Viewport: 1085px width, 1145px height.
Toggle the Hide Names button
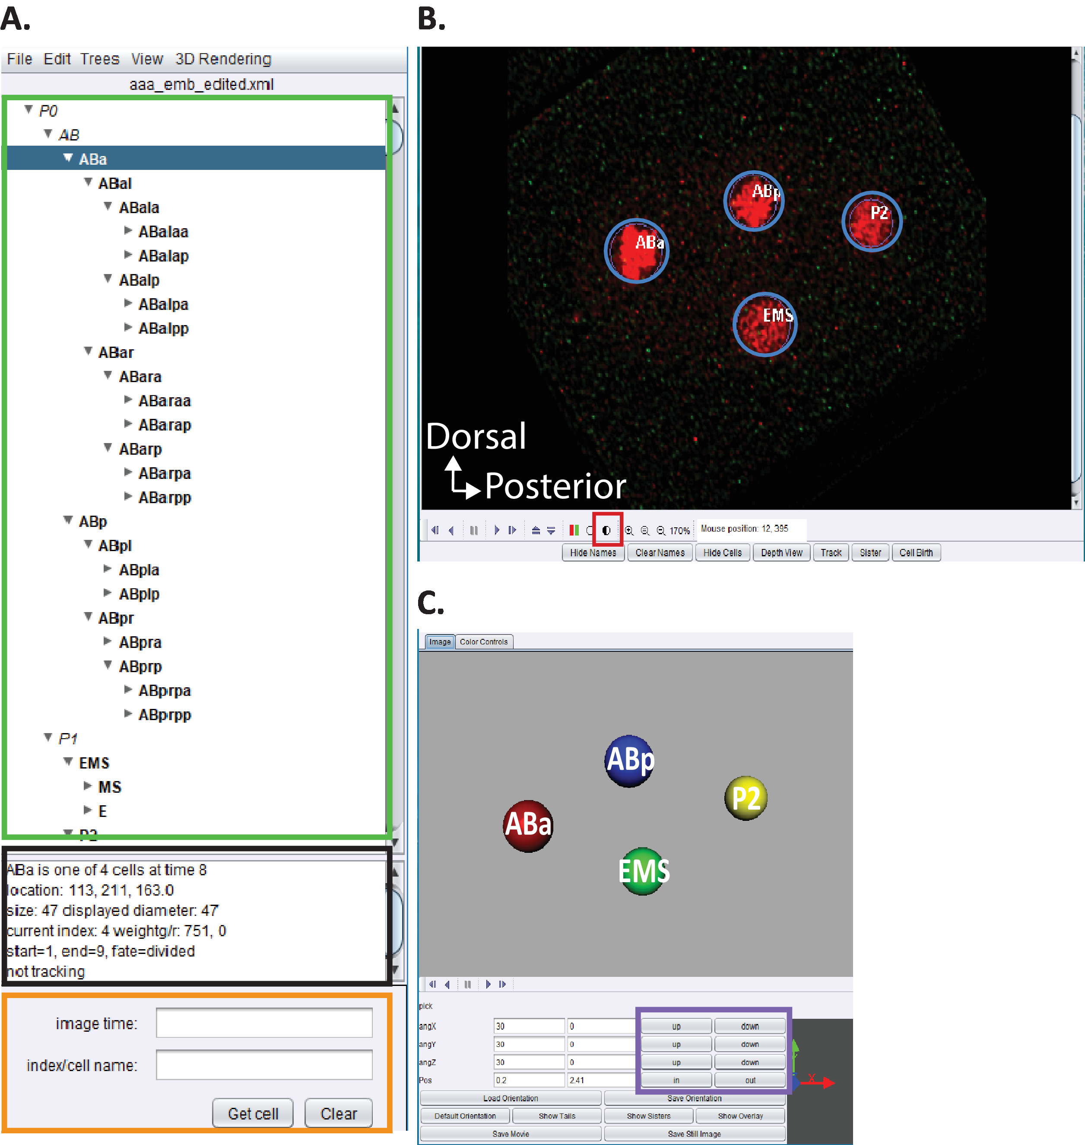[593, 552]
